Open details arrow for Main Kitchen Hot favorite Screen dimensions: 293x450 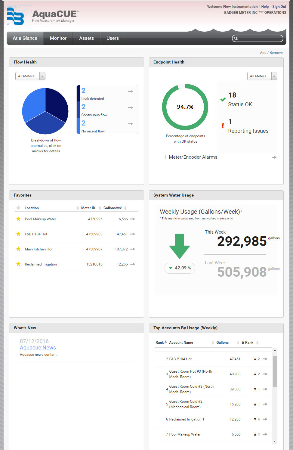(133, 249)
